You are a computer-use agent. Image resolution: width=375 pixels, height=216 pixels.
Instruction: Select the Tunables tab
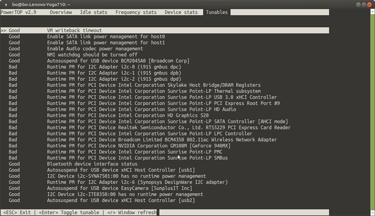pos(217,12)
